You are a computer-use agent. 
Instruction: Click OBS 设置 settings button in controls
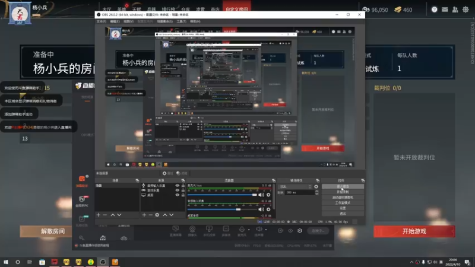coord(343,208)
